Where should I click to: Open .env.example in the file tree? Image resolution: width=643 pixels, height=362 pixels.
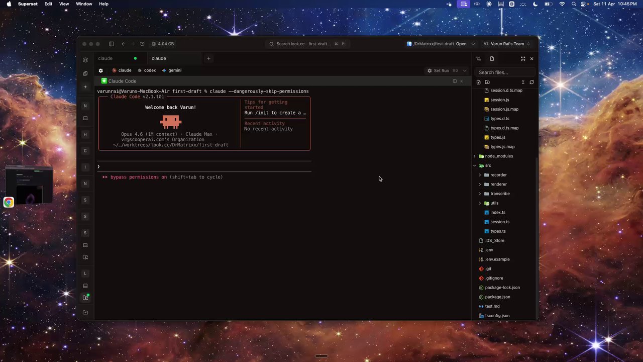tap(497, 259)
